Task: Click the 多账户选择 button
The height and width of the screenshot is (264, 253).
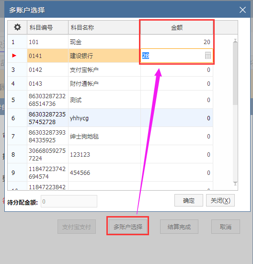Action: pyautogui.click(x=128, y=227)
